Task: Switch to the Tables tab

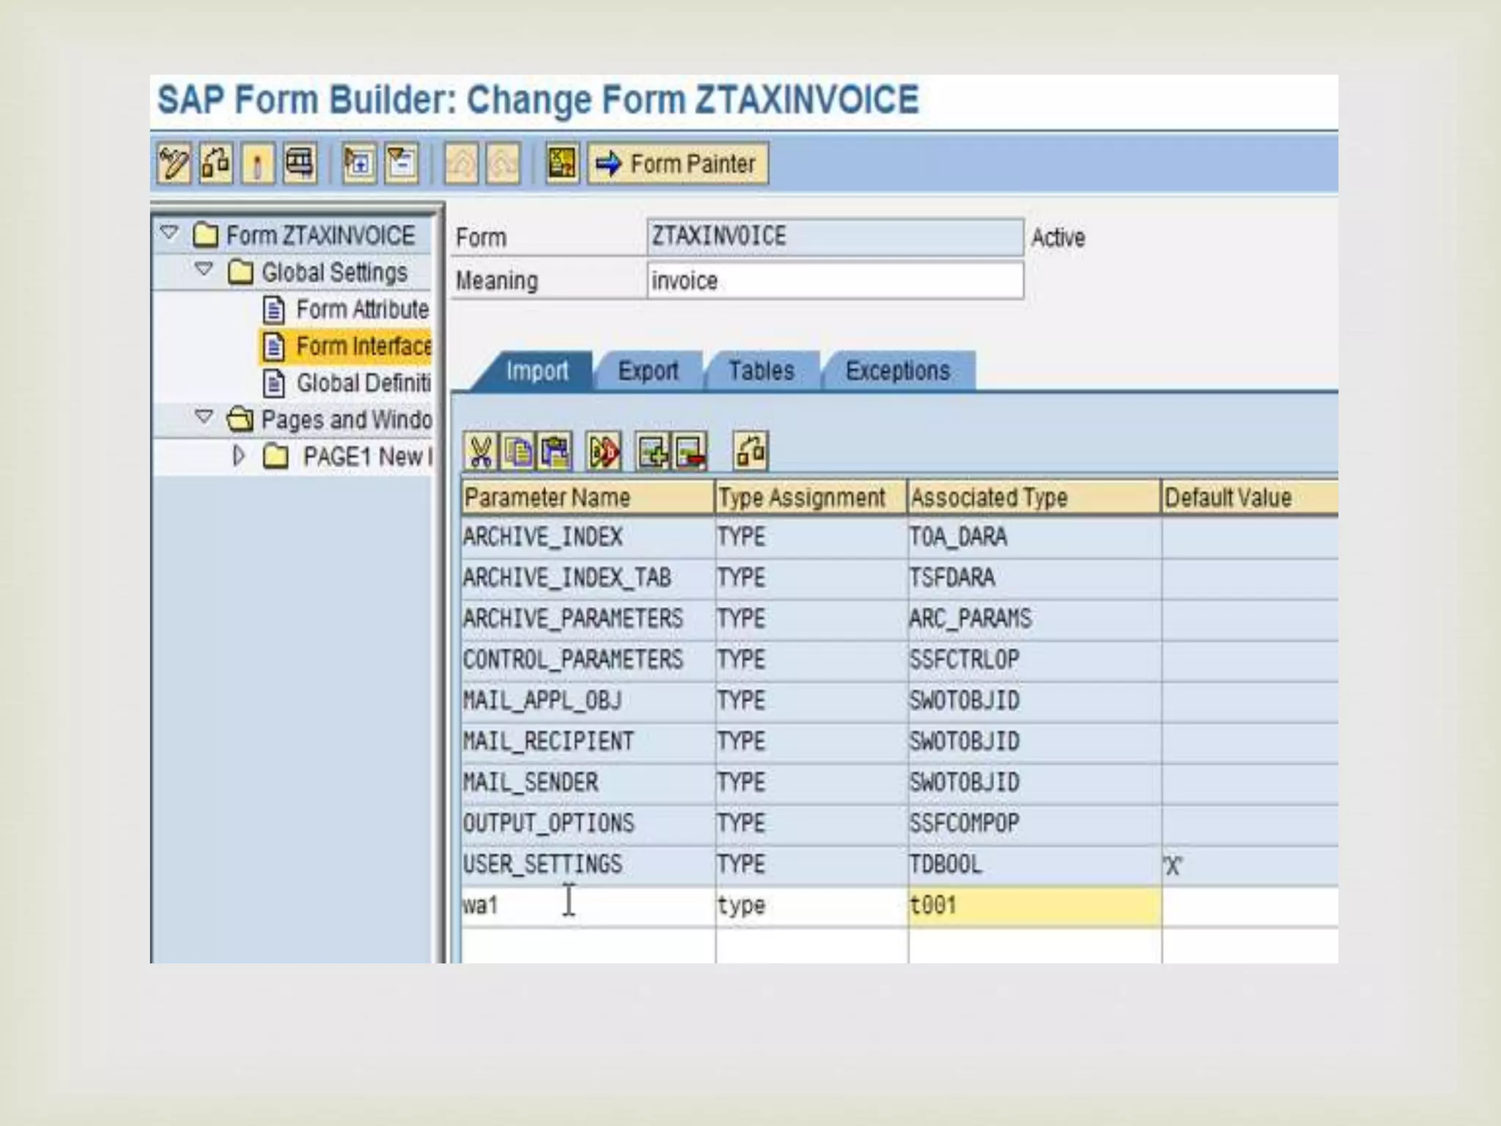Action: tap(761, 371)
